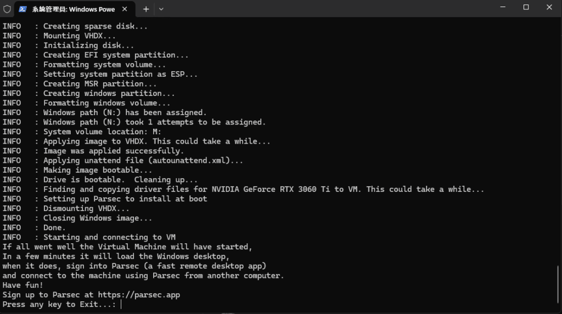The width and height of the screenshot is (562, 314).
Task: Click the "Starting and connecting to VM" line
Action: 109,237
